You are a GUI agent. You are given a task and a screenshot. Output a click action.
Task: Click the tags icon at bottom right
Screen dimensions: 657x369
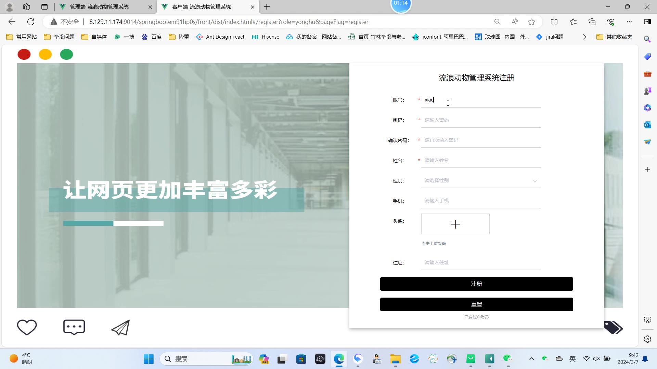(x=613, y=328)
